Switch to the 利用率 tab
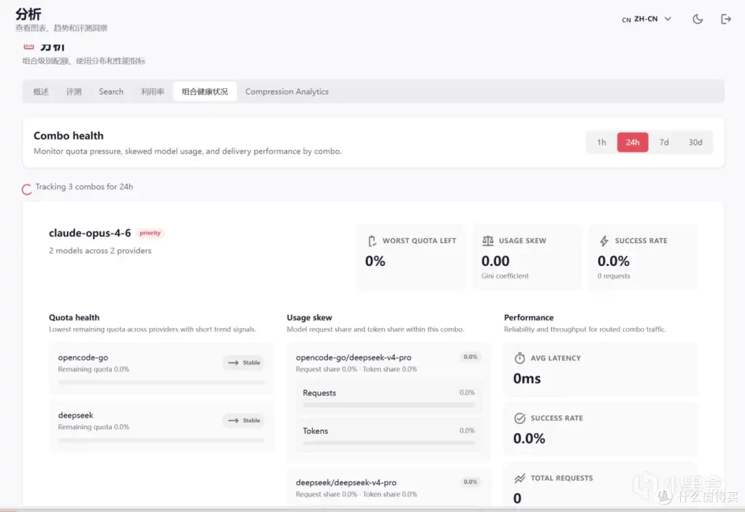The height and width of the screenshot is (512, 745). click(x=152, y=92)
